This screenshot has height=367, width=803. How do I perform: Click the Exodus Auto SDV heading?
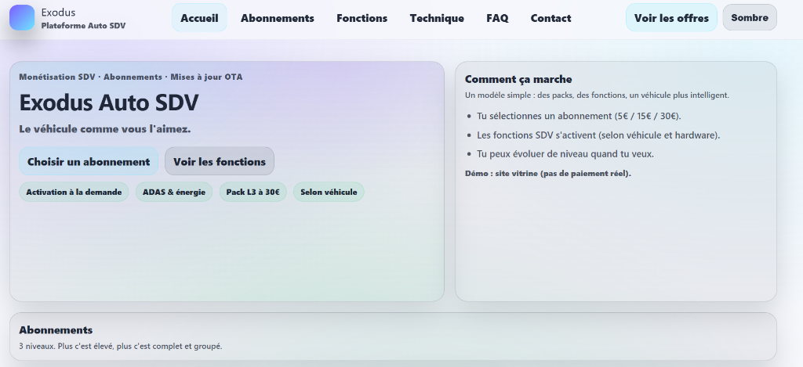click(x=108, y=103)
